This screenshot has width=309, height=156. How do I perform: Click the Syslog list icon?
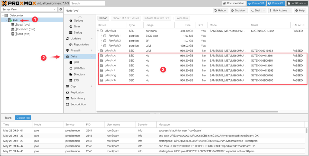[71, 32]
